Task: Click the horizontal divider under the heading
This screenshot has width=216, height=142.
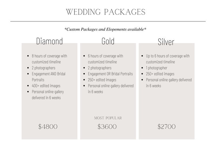Action: tap(108, 22)
